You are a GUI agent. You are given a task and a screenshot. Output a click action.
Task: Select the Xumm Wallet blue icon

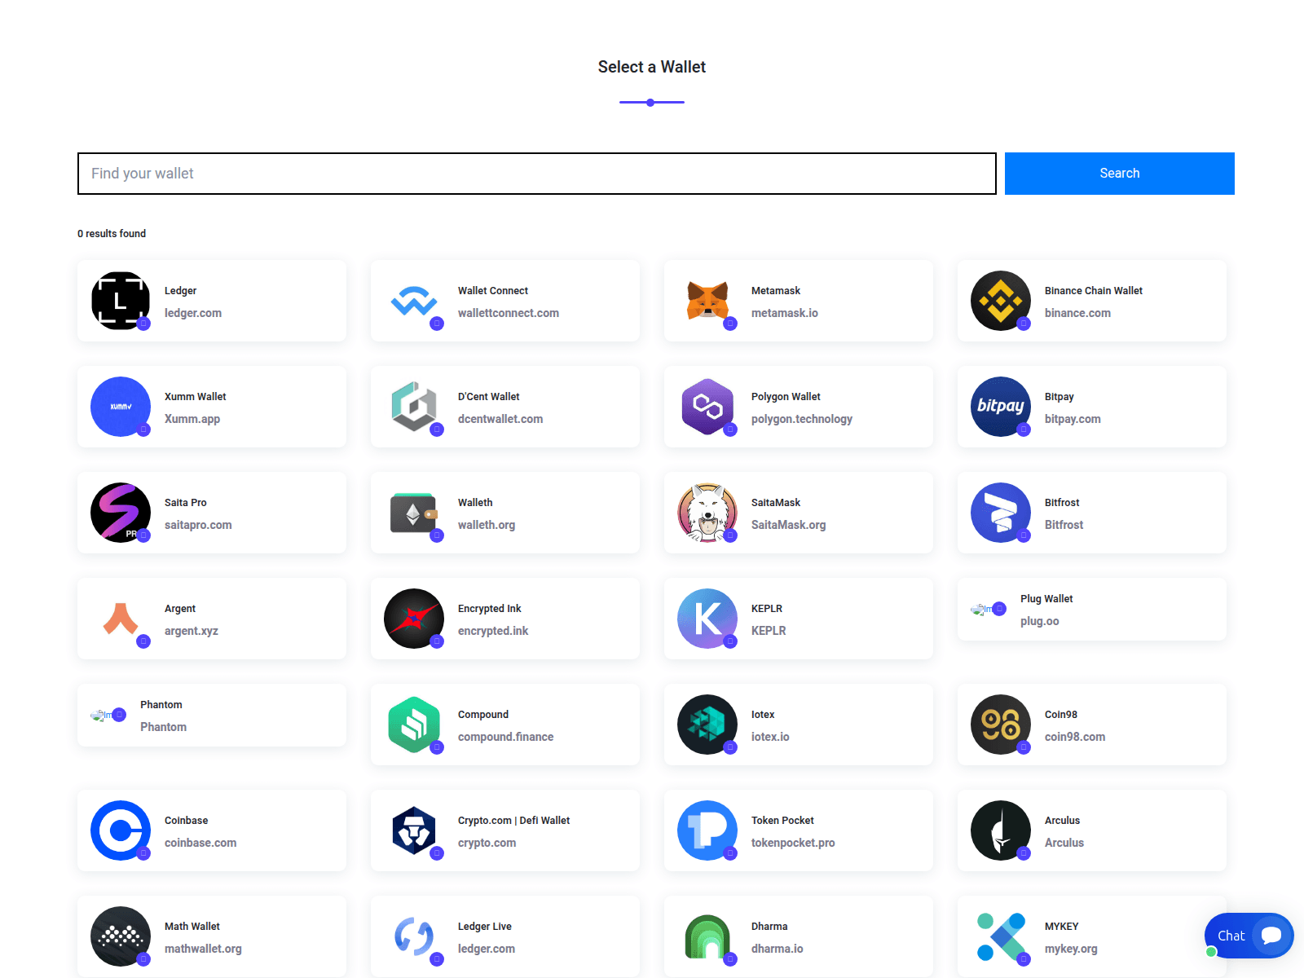[121, 407]
